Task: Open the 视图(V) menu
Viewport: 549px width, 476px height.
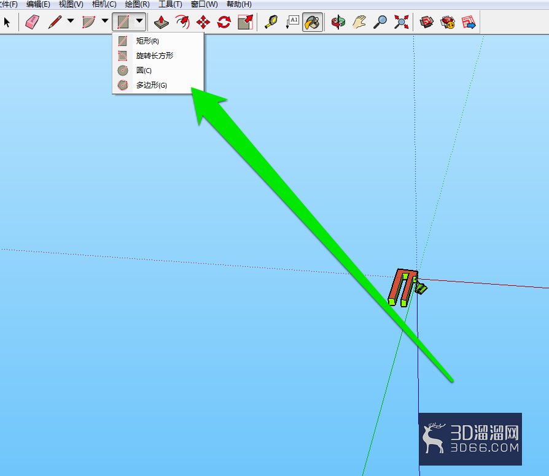Action: [x=71, y=4]
